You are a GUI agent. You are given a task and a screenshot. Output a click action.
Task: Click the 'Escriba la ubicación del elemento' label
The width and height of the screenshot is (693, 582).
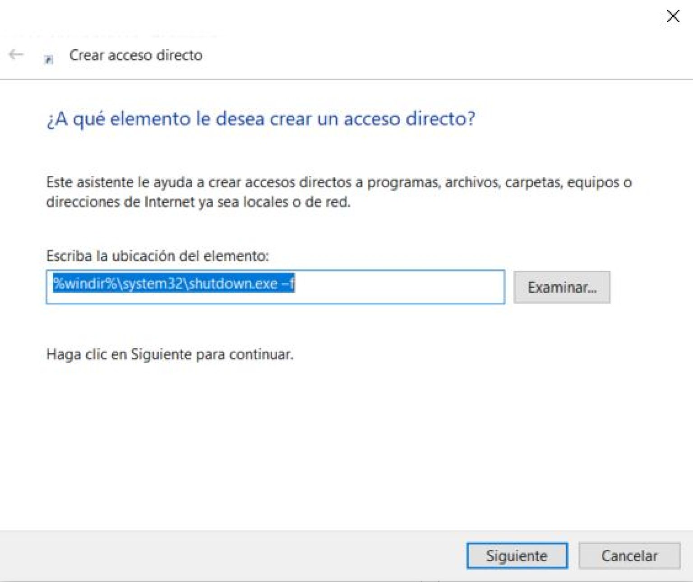pos(158,255)
